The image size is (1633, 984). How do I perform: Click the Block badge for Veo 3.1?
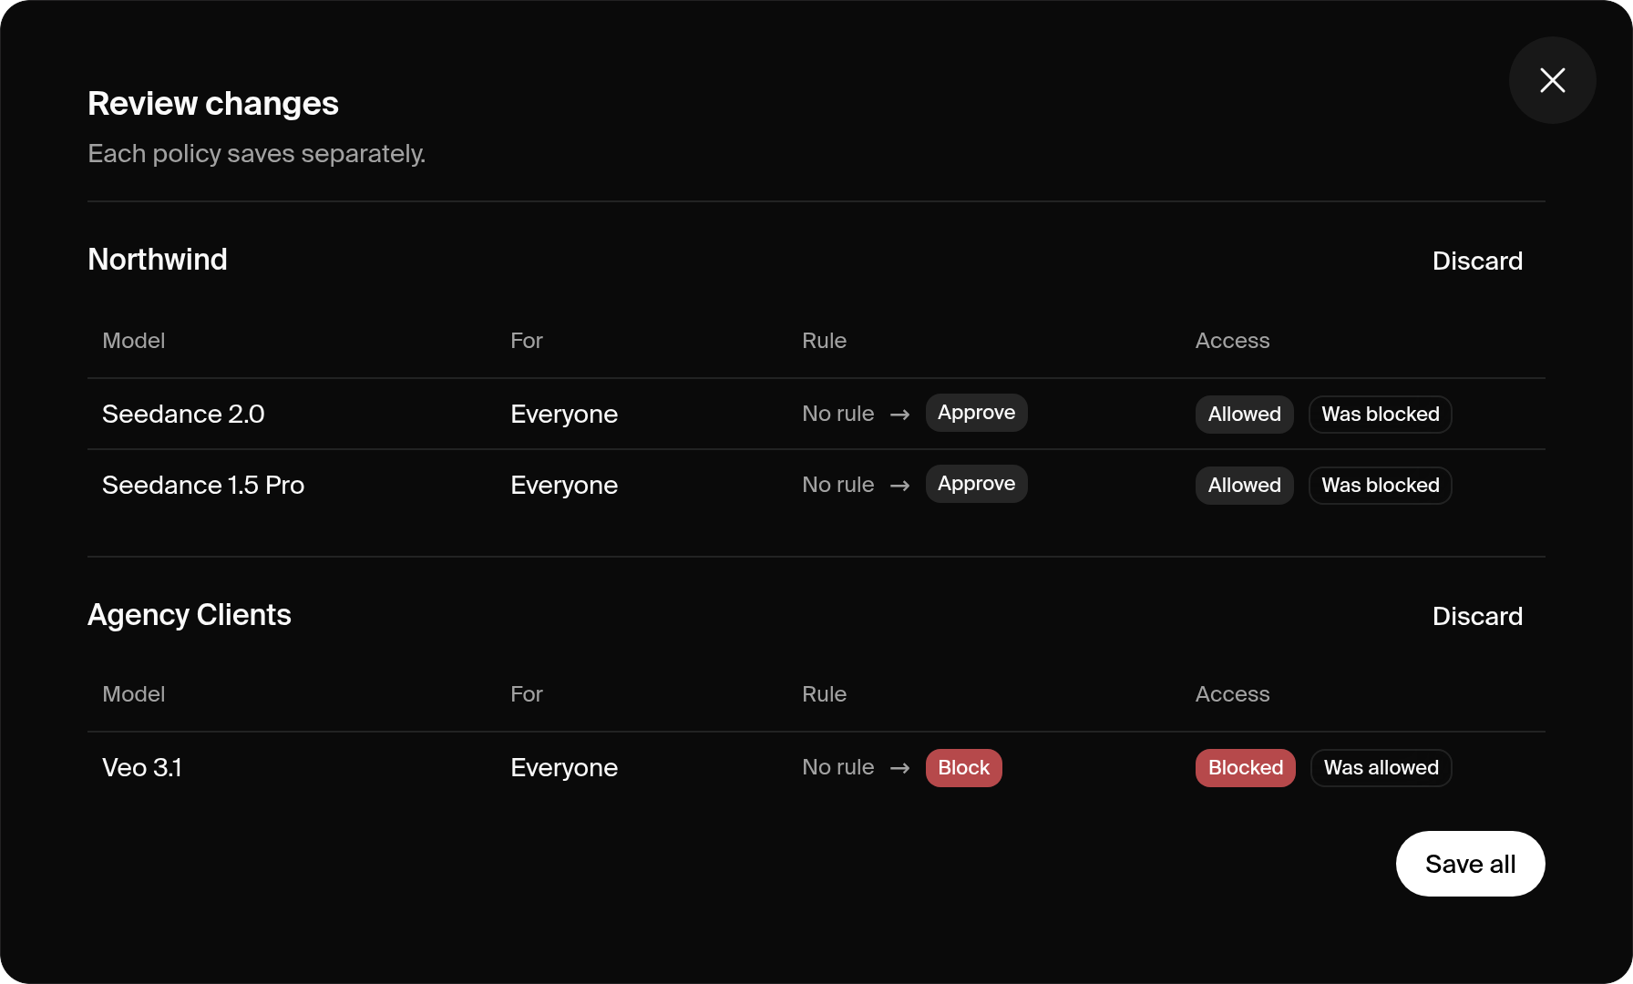[963, 768]
